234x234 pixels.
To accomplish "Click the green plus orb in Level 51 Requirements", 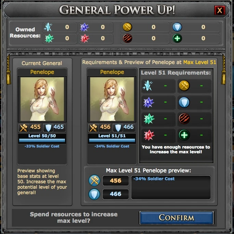I will (184, 135).
